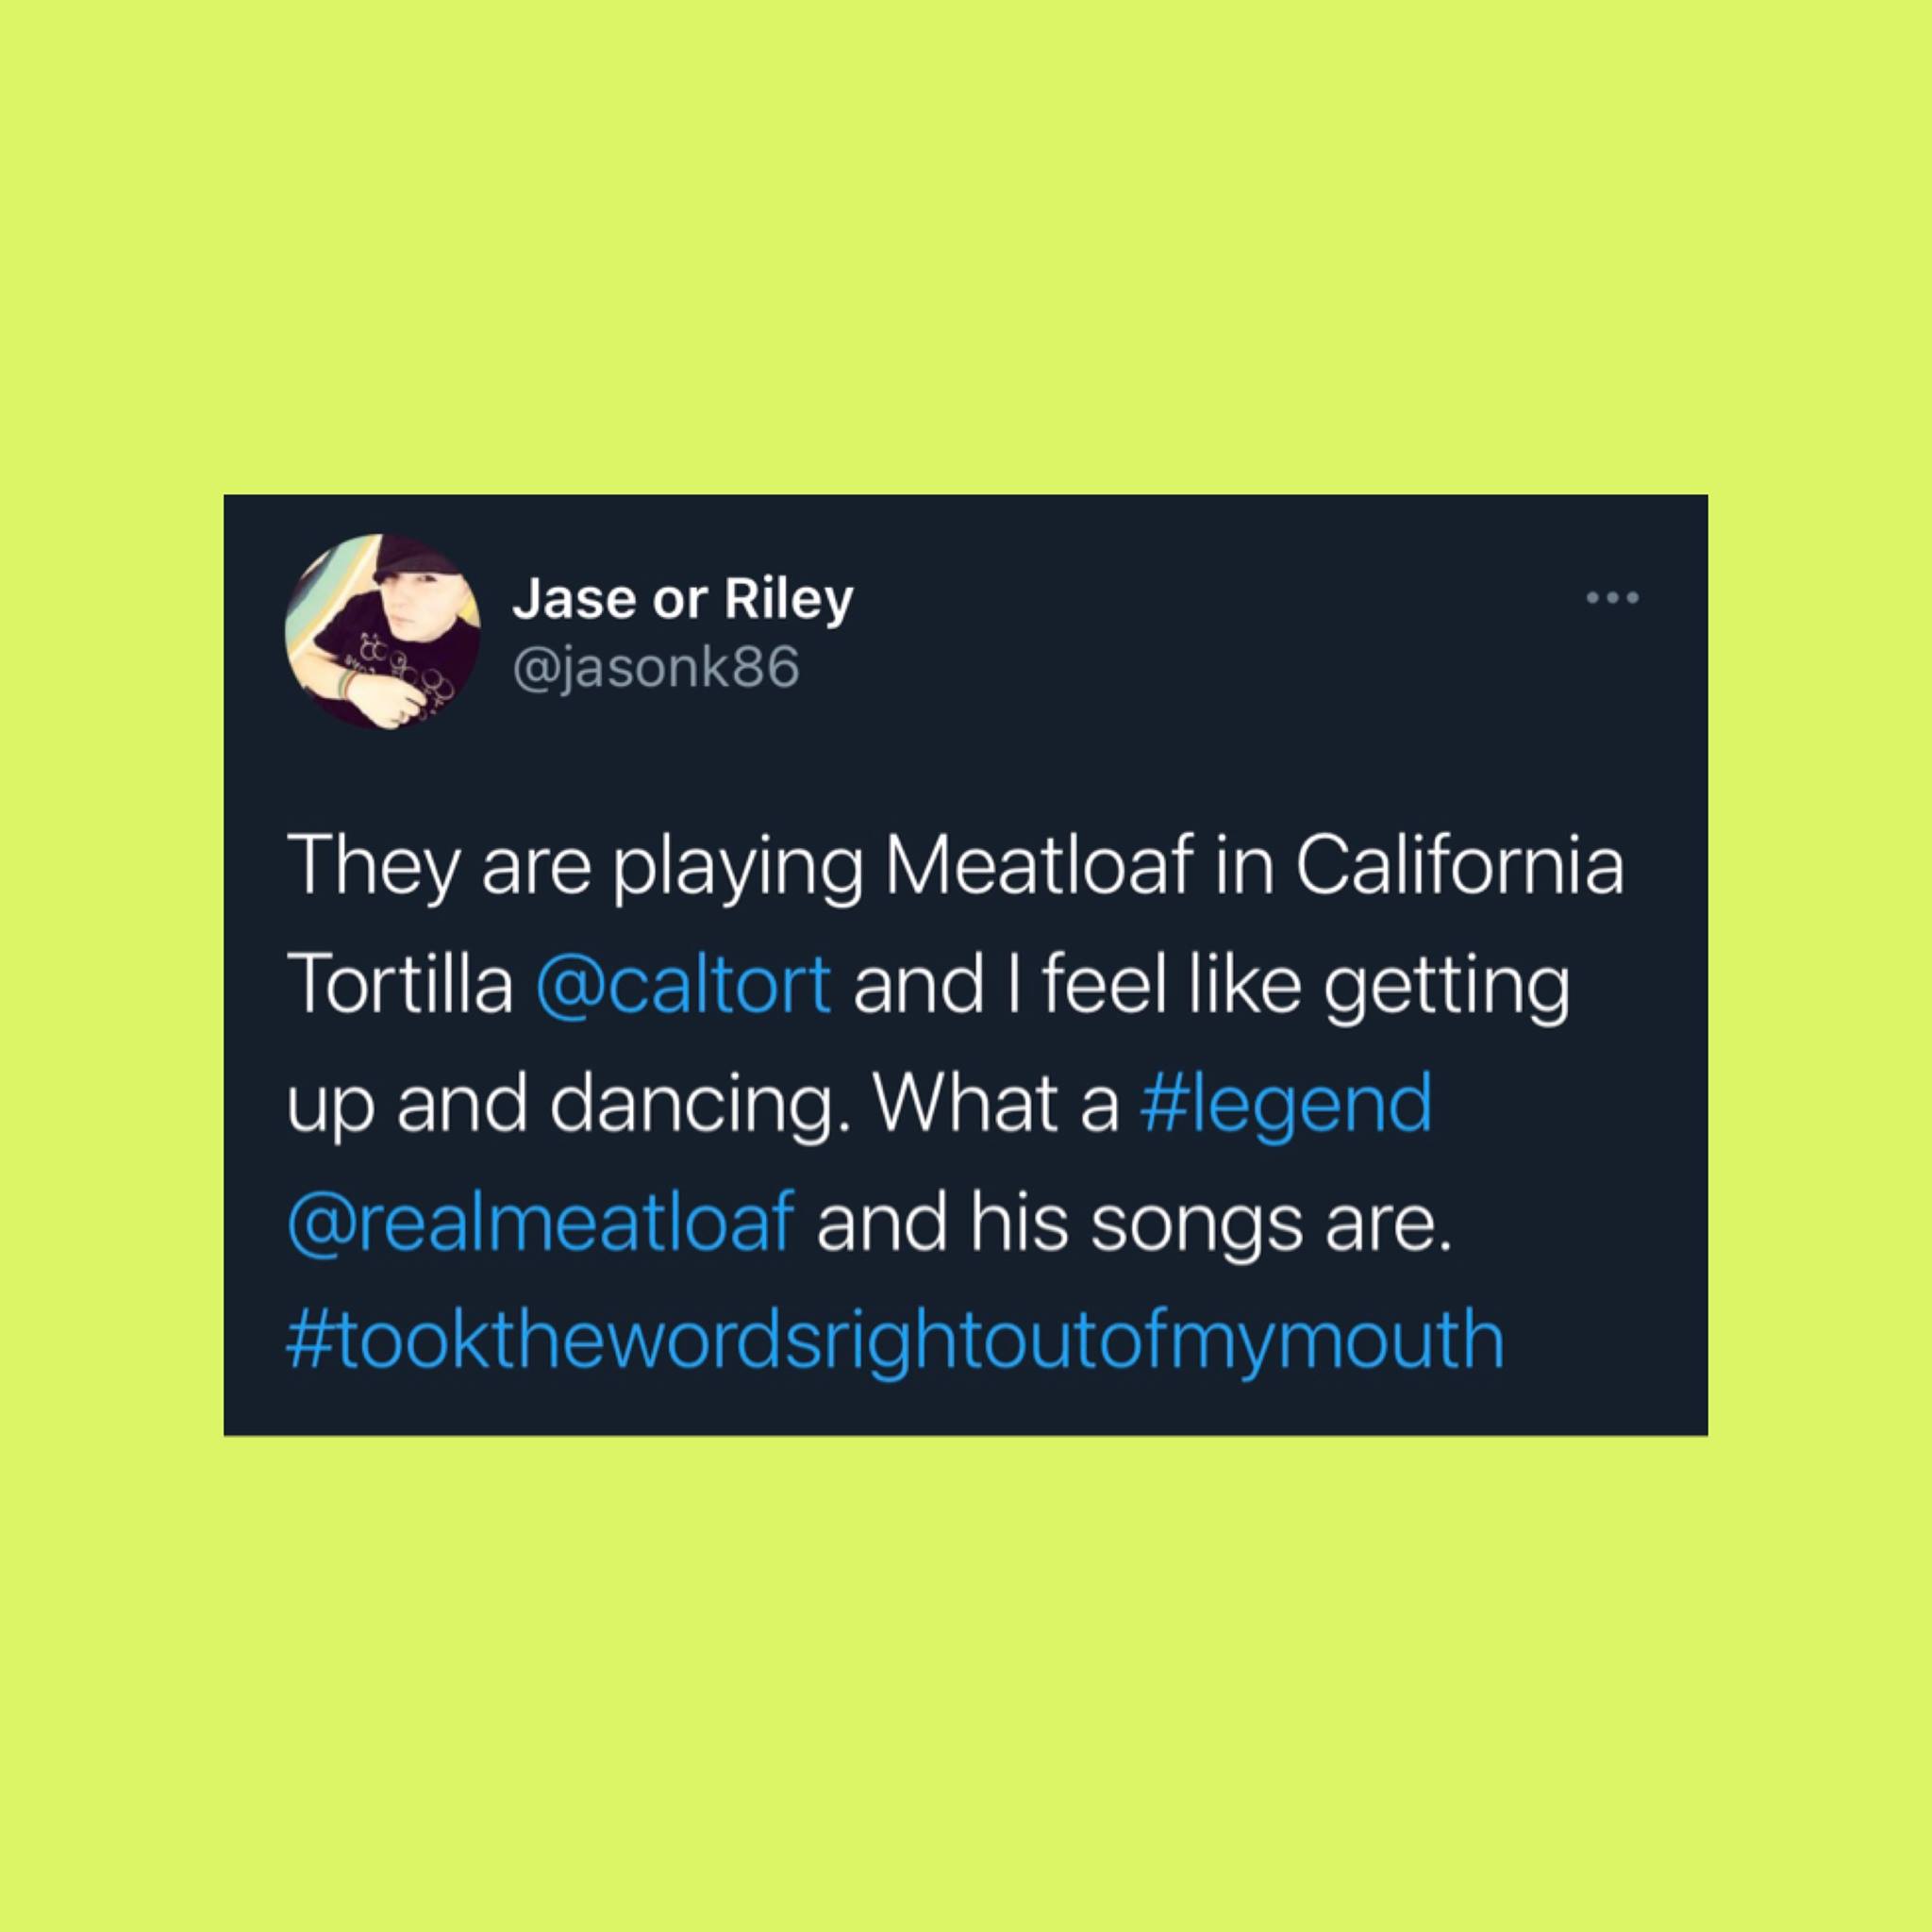The image size is (1932, 1932).
Task: Click the @jasonk86 handle
Action: (656, 667)
